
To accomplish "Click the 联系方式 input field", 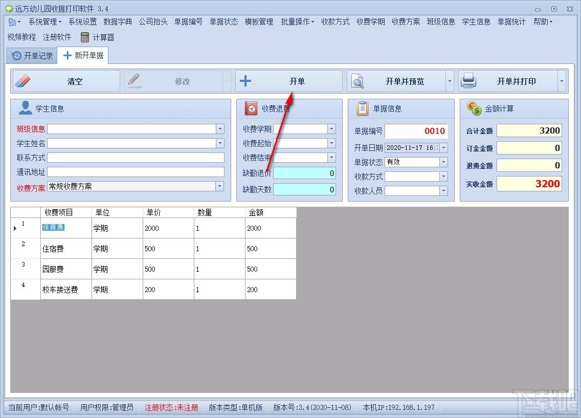I will (x=136, y=158).
